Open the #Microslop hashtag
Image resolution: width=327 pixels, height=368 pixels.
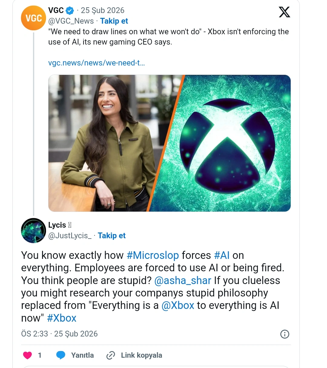[x=153, y=255]
